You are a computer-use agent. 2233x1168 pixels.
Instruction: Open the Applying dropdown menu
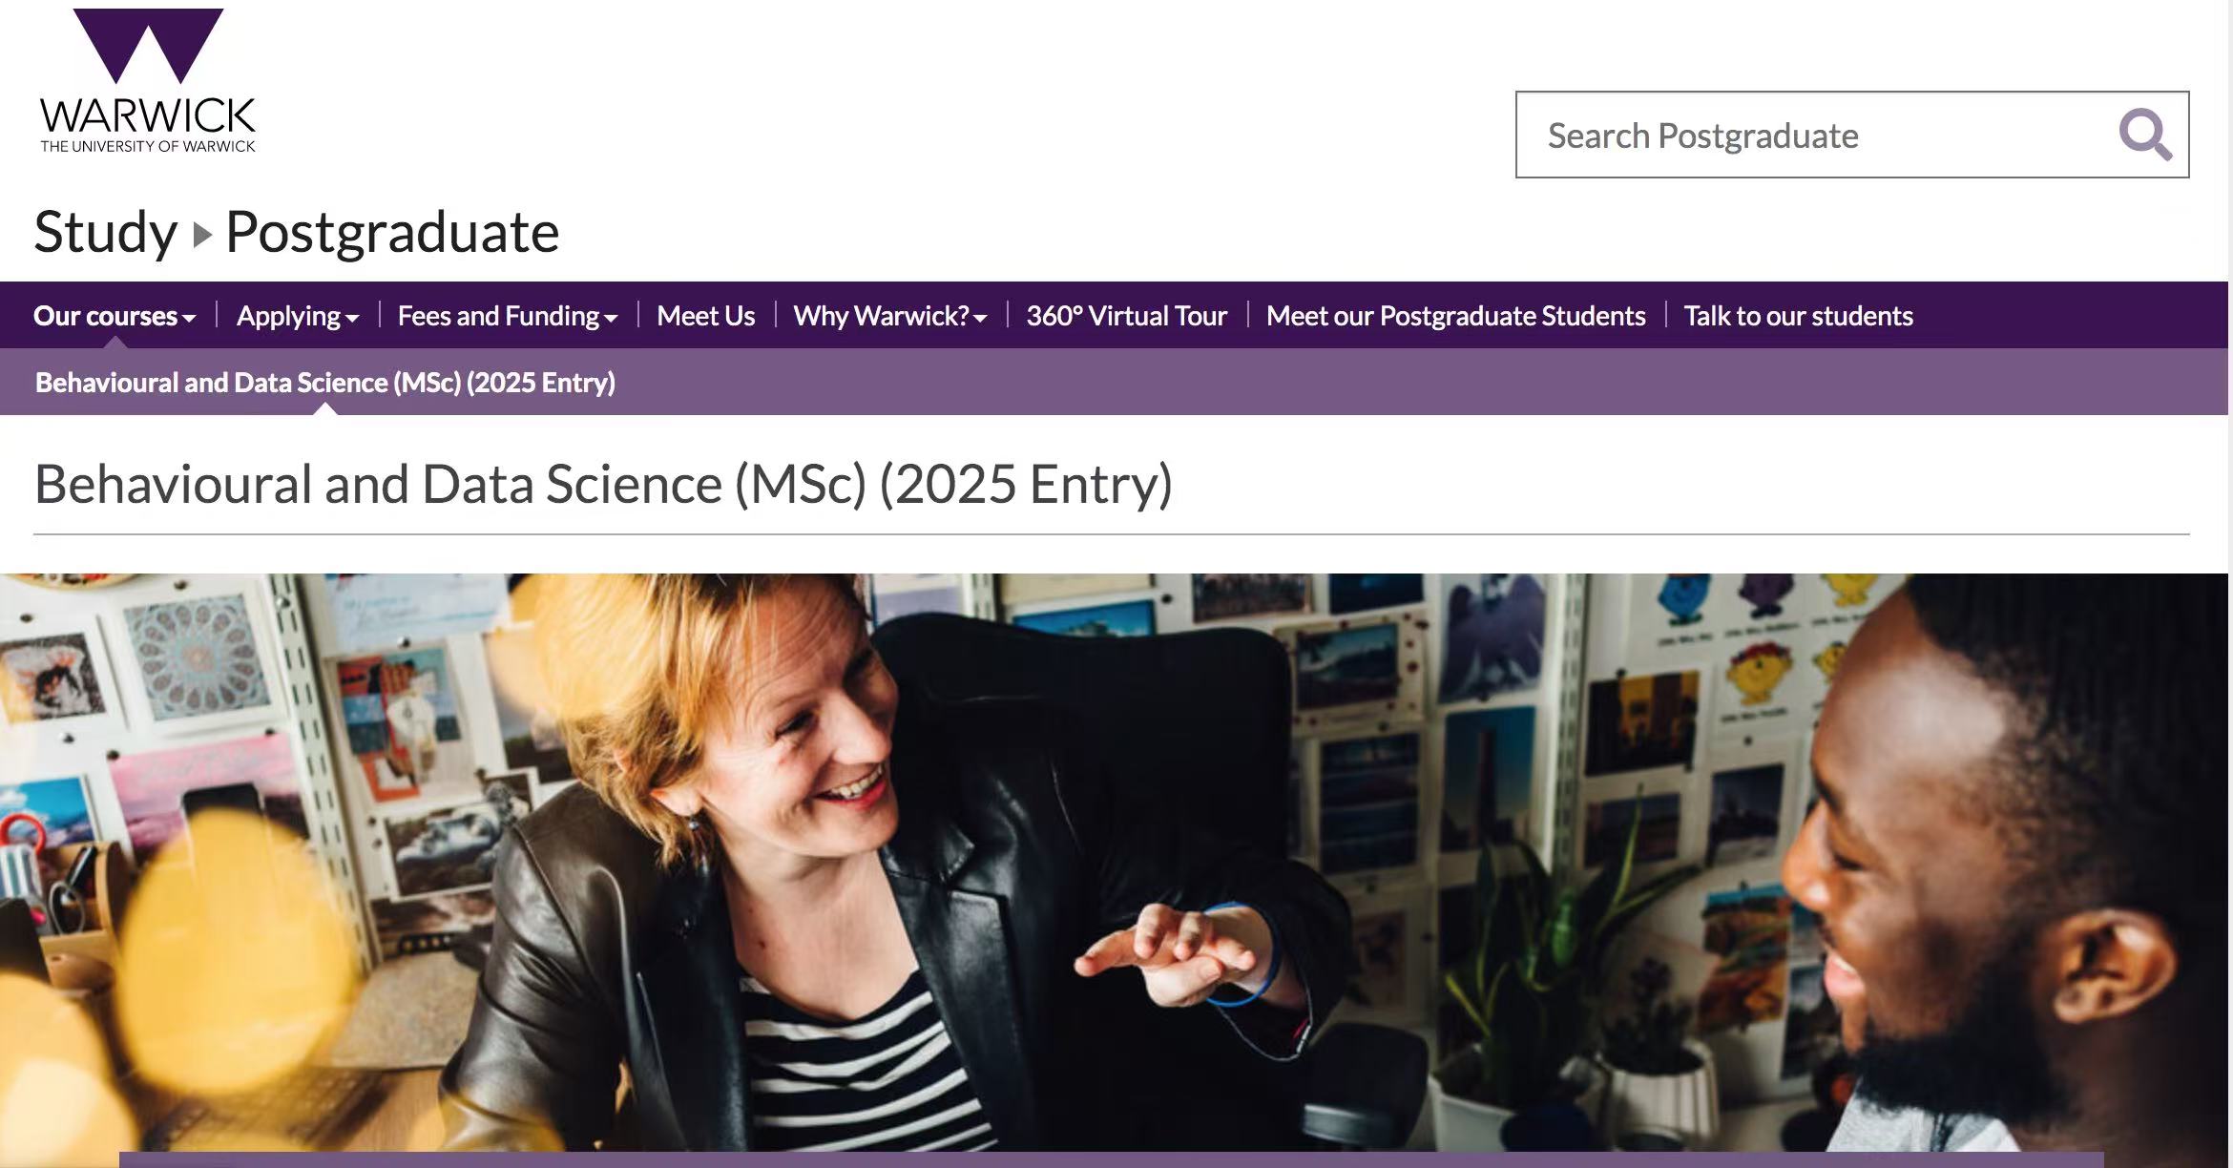tap(297, 316)
